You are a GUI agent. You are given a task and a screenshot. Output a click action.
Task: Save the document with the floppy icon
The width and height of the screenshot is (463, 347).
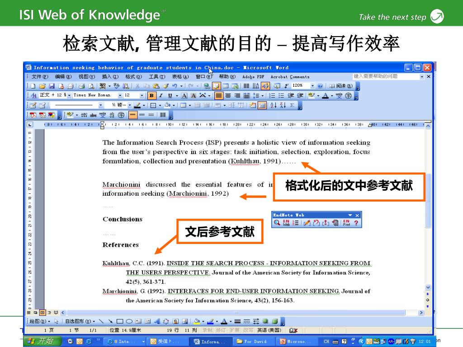coord(52,86)
